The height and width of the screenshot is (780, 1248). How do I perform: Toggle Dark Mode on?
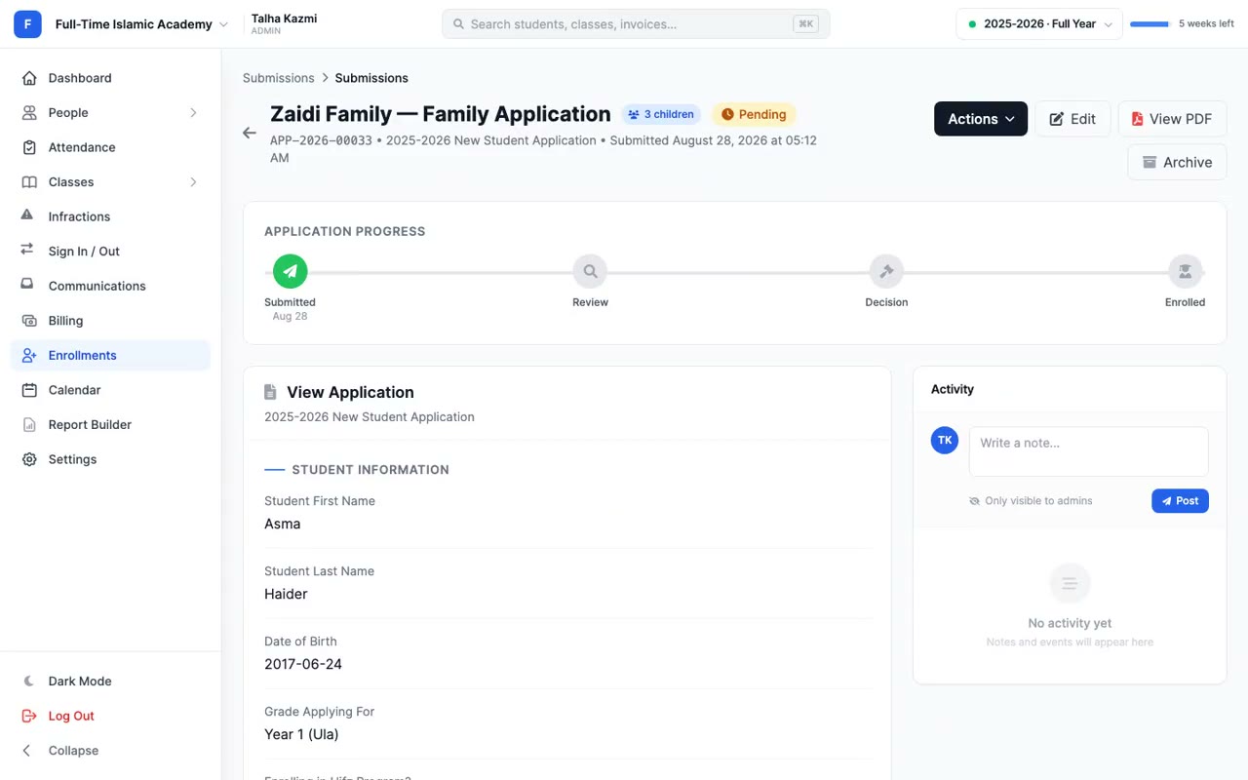[x=110, y=682]
